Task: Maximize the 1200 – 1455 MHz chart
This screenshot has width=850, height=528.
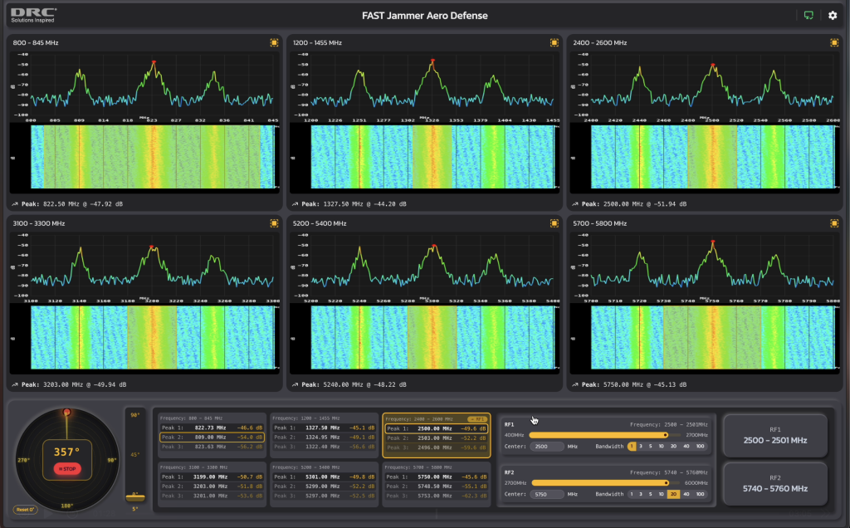Action: pos(554,42)
